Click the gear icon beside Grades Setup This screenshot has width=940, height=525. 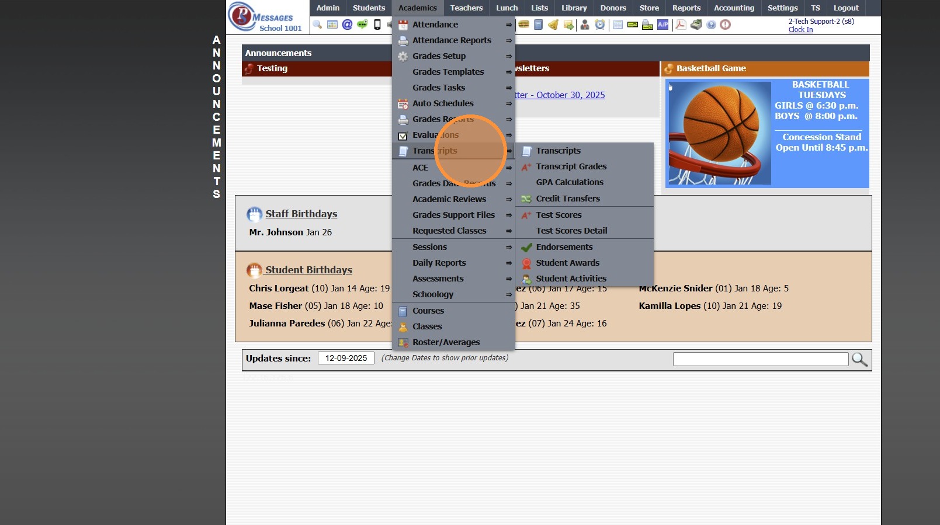[x=403, y=56]
